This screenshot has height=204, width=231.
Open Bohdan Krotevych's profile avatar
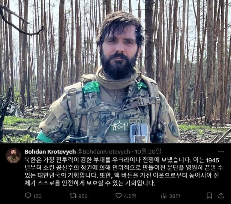click(13, 156)
